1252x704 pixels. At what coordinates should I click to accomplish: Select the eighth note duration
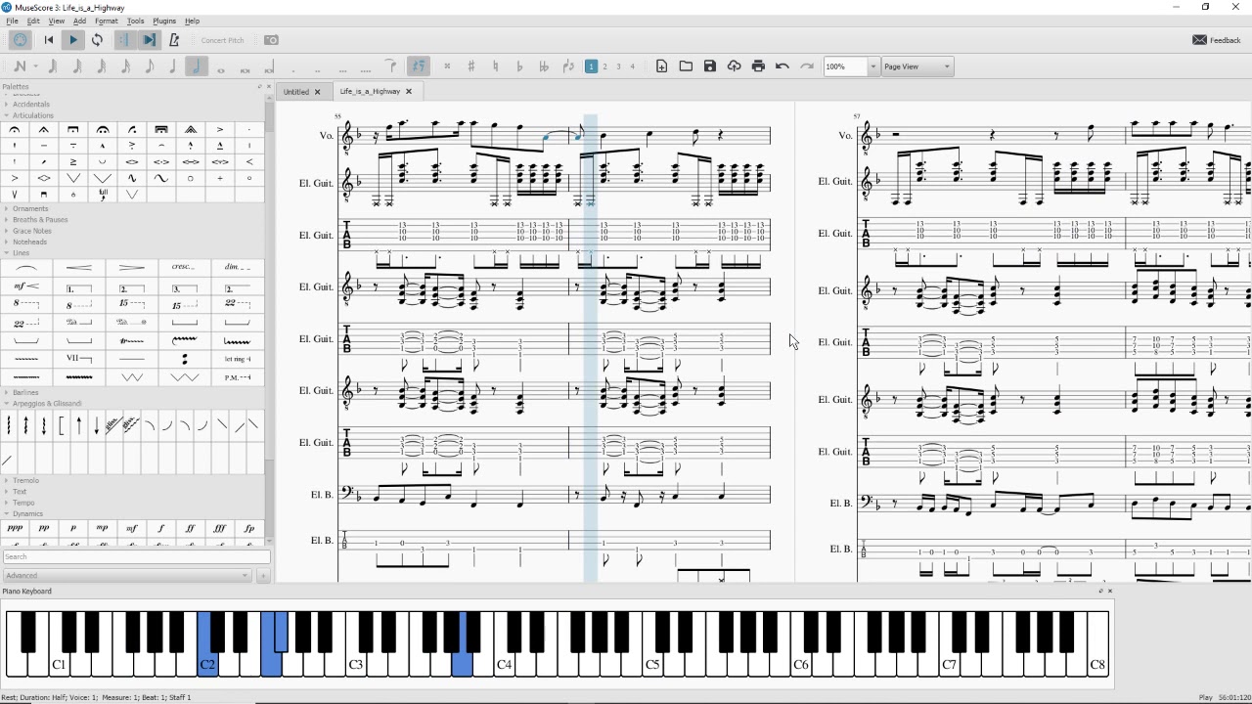149,66
